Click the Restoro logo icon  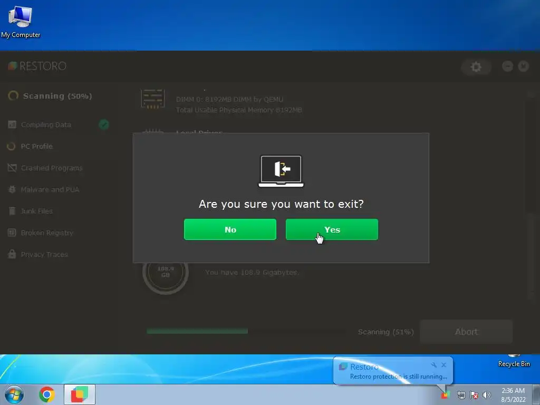point(13,66)
